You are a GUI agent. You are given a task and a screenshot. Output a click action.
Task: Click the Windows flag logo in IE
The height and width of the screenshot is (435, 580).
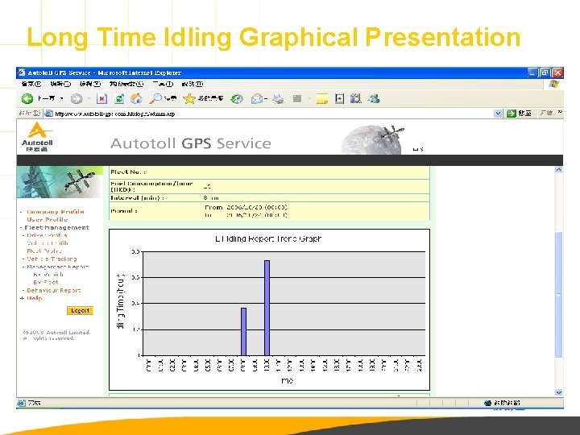click(x=554, y=85)
